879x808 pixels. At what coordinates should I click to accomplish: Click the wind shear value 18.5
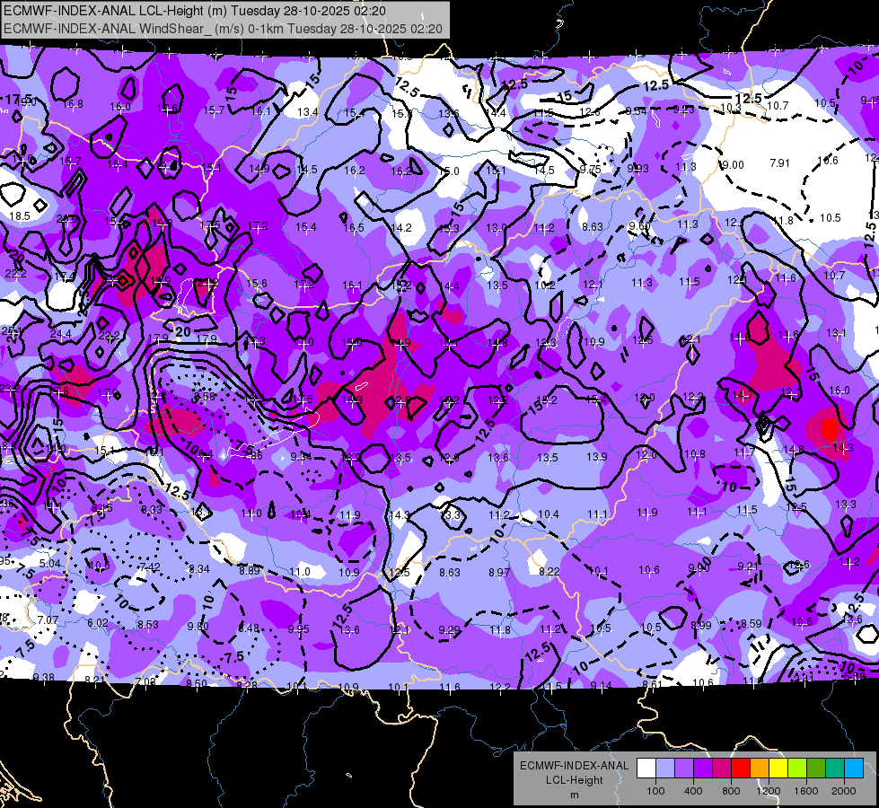click(20, 215)
